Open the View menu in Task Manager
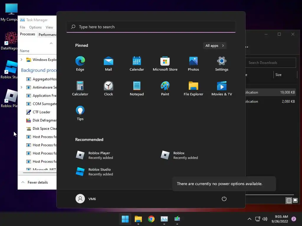This screenshot has width=302, height=226. (49, 27)
